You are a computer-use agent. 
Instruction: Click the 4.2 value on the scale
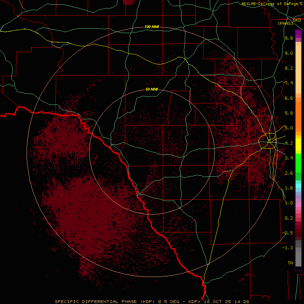(289, 143)
